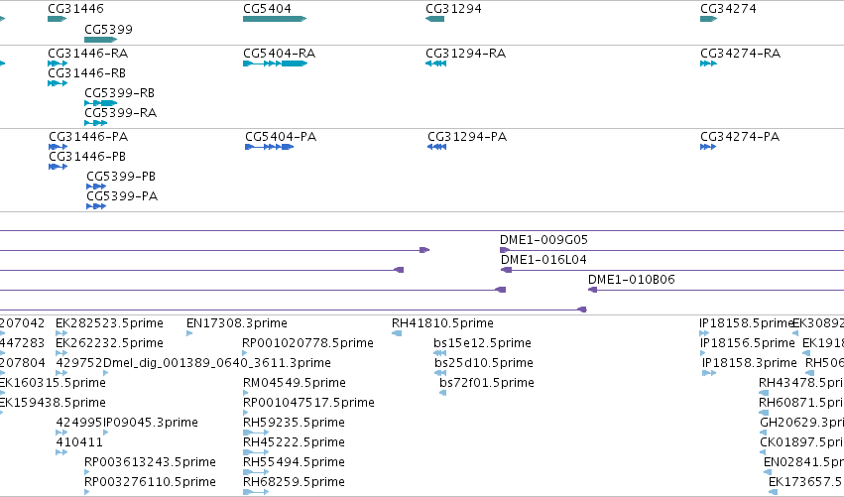This screenshot has height=497, width=844.
Task: Click the CG34274-RA transcript label
Action: (740, 53)
